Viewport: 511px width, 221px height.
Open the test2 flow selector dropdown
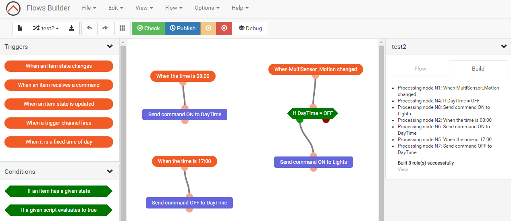click(x=46, y=28)
